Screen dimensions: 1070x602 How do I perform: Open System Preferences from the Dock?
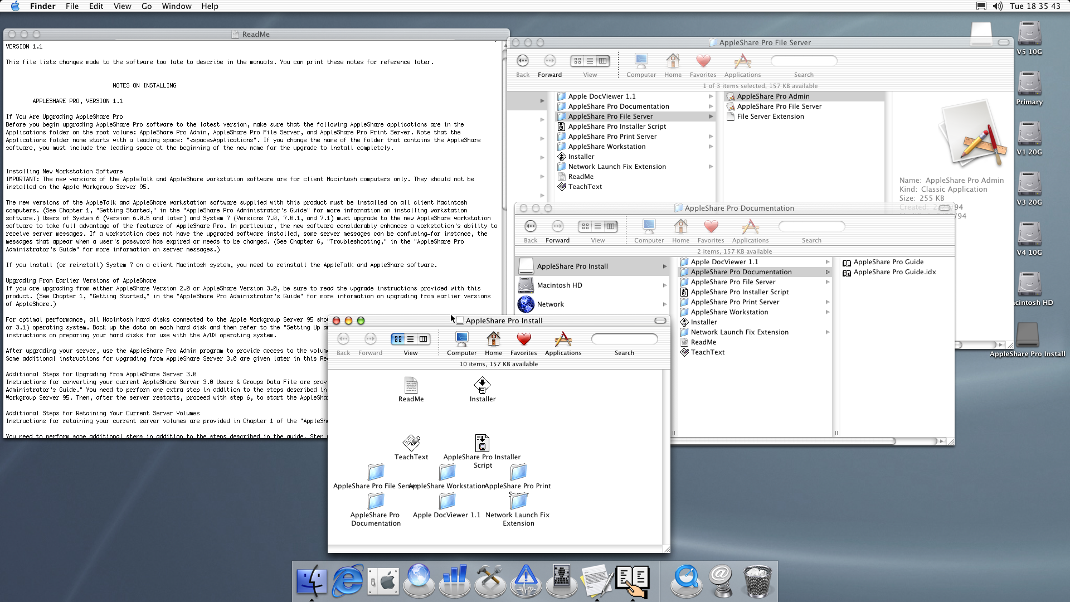(x=383, y=582)
